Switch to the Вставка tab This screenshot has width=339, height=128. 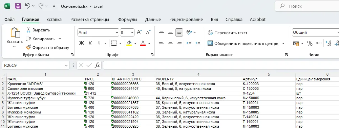pos(54,19)
